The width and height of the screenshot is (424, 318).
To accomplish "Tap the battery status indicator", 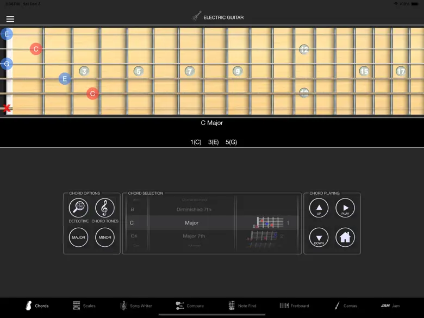I will 415,4.
